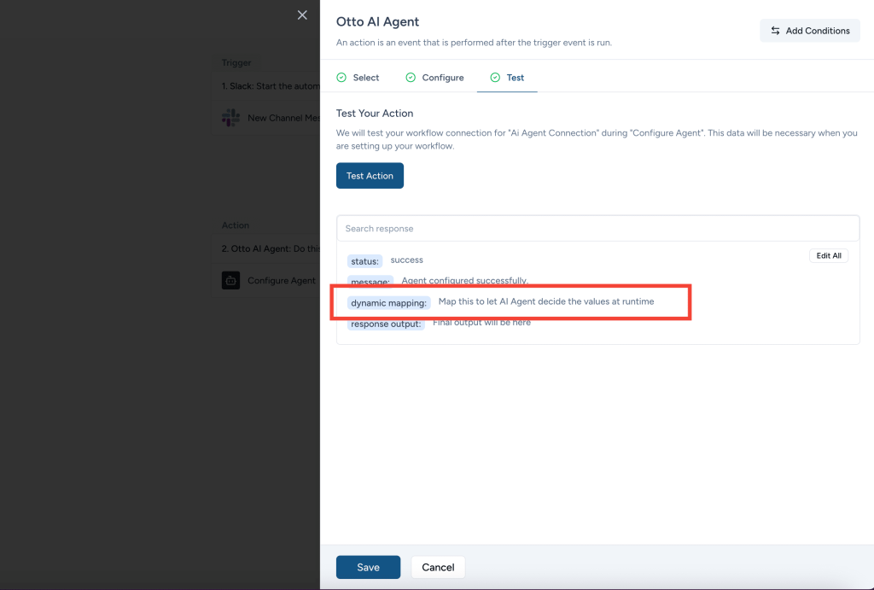Viewport: 874px width, 590px height.
Task: Select the status: label chip
Action: click(364, 261)
